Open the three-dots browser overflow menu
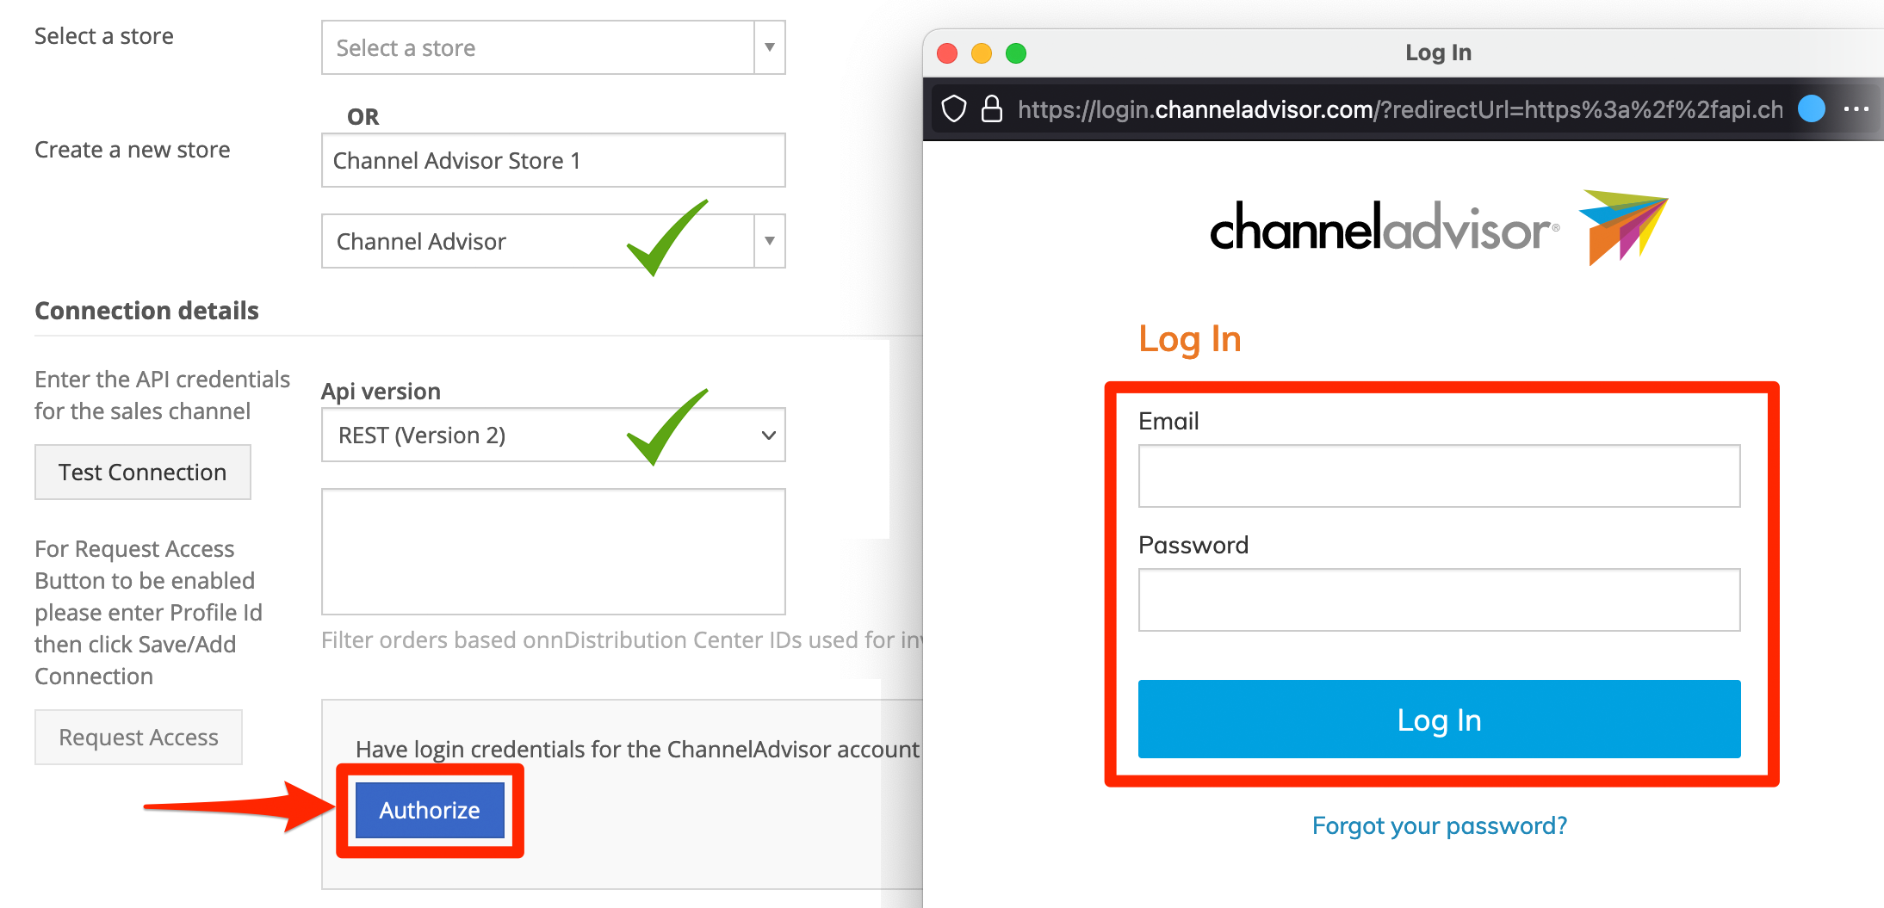 point(1856,109)
